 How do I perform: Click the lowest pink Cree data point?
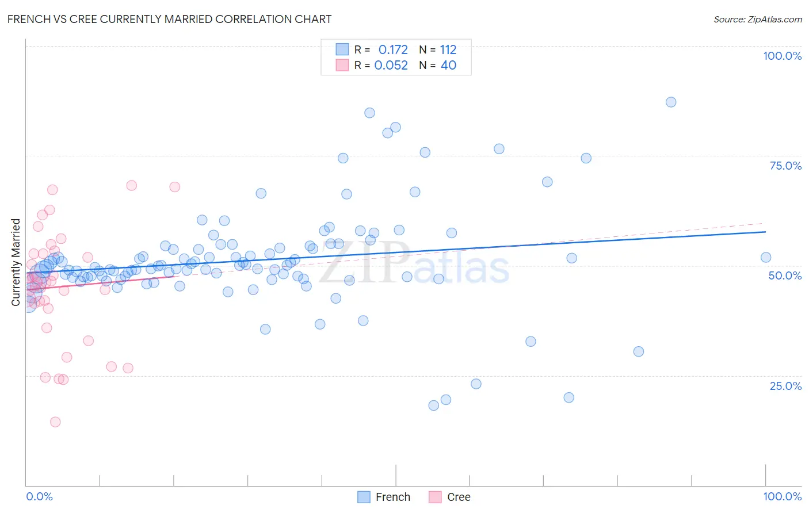click(55, 422)
